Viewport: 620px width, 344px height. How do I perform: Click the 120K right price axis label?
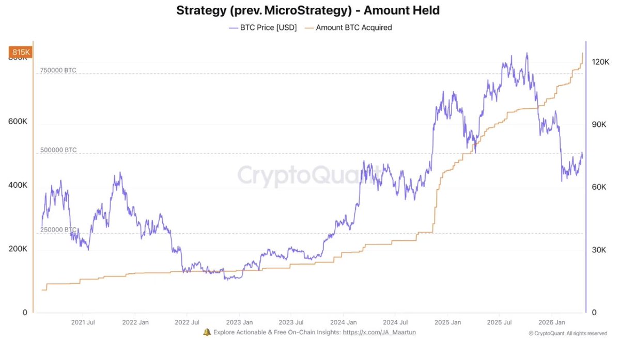click(600, 62)
